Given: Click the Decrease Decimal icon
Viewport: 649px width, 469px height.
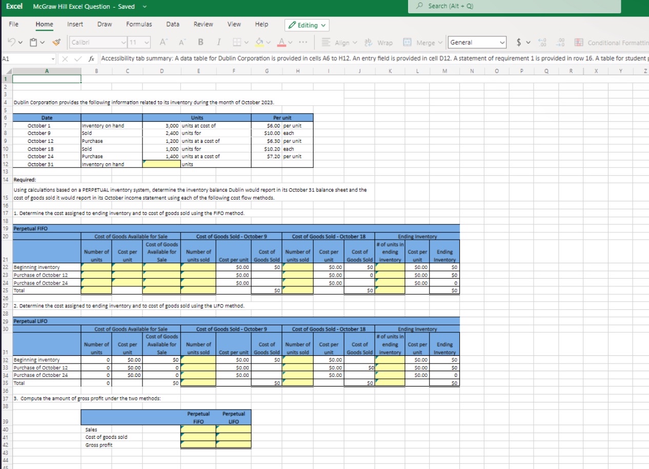Looking at the screenshot, I should [560, 42].
